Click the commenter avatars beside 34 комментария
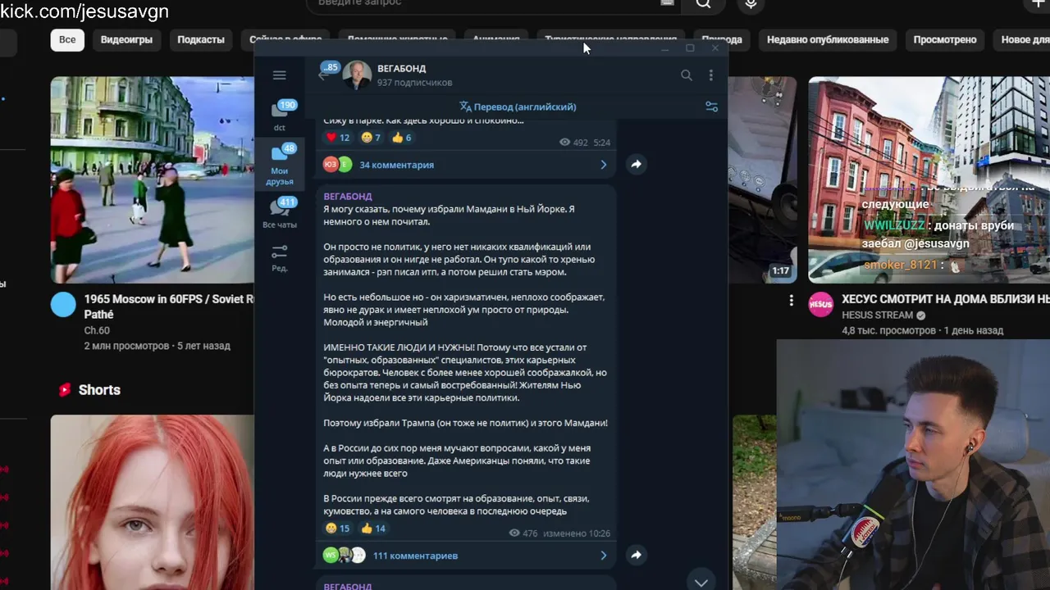1050x590 pixels. [337, 165]
